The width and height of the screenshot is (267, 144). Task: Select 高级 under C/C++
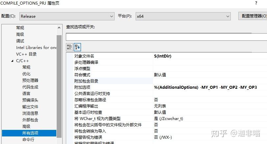[x=26, y=127]
